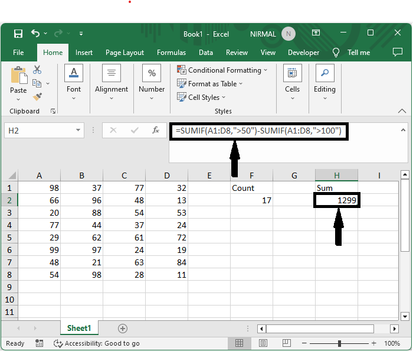
Task: Open the Alignment group button
Action: (112, 82)
